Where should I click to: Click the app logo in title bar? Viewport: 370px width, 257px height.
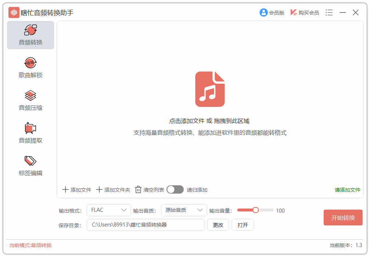click(x=14, y=12)
